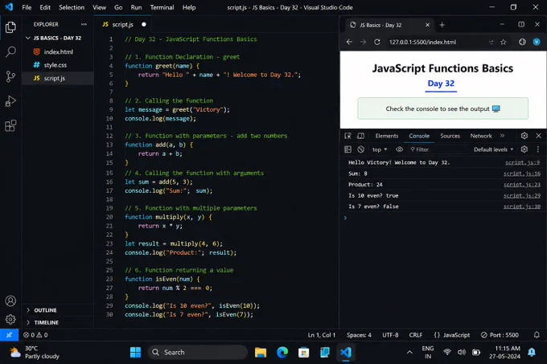The width and height of the screenshot is (547, 364).
Task: Switch to the Network tab in DevTools
Action: (481, 136)
